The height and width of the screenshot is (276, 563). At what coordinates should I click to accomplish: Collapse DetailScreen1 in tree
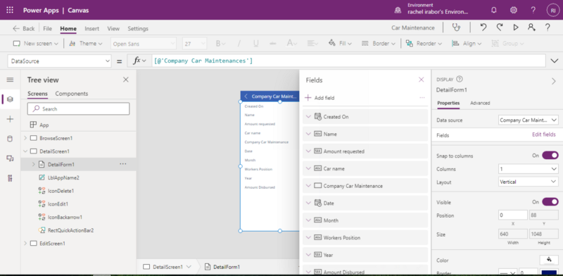[25, 151]
